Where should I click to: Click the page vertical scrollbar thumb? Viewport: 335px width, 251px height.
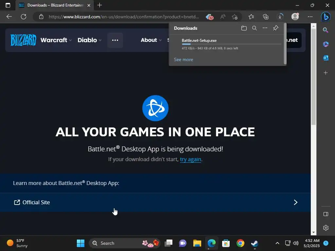point(313,76)
